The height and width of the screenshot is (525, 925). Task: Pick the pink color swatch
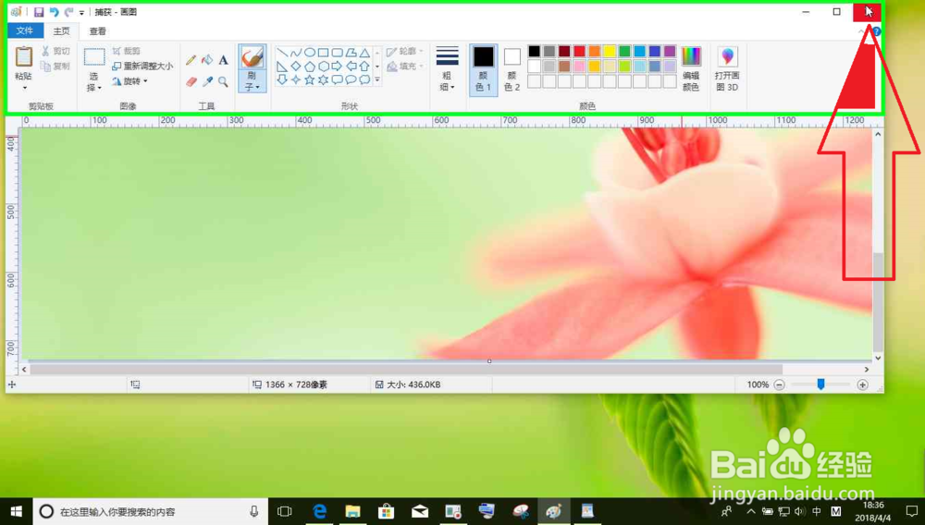(579, 66)
